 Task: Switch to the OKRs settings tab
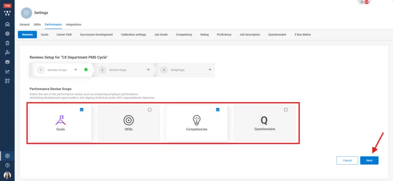37,24
